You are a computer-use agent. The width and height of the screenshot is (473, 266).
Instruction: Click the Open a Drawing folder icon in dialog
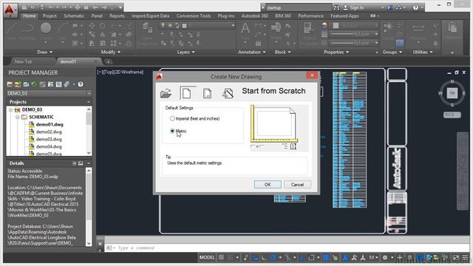166,94
